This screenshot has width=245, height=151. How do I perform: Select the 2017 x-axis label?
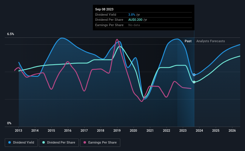(84, 130)
